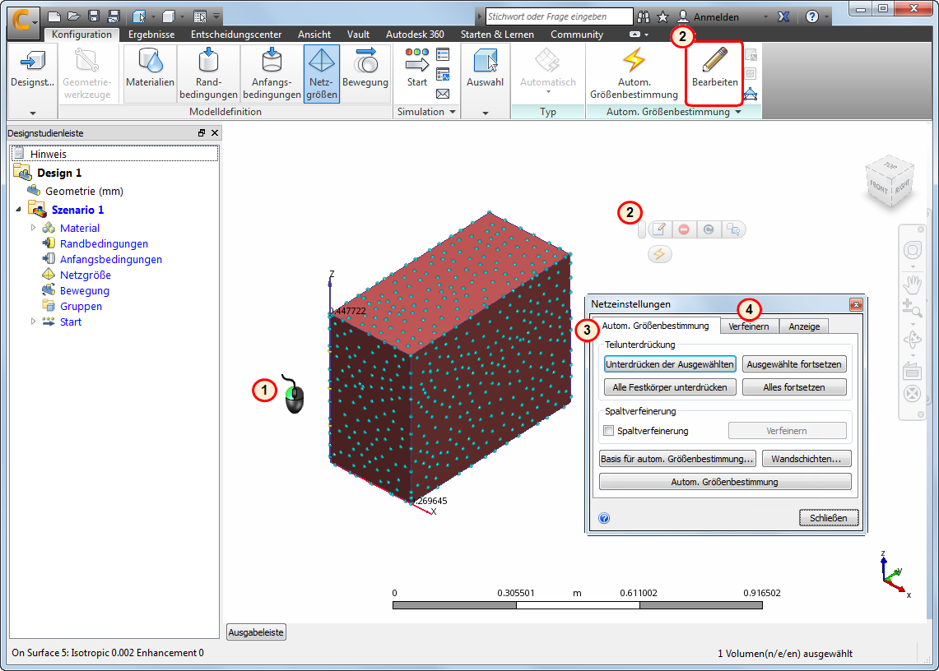Open the Autodesk CFD application menu logo

click(23, 21)
